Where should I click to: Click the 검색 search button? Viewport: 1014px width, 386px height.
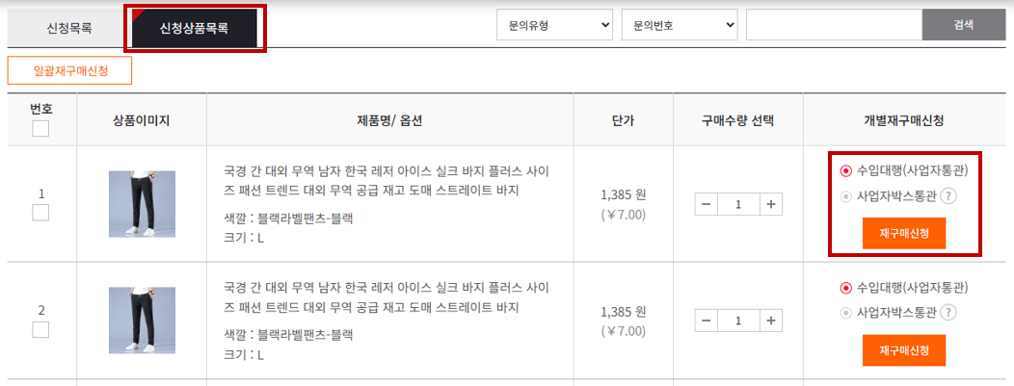tap(964, 25)
